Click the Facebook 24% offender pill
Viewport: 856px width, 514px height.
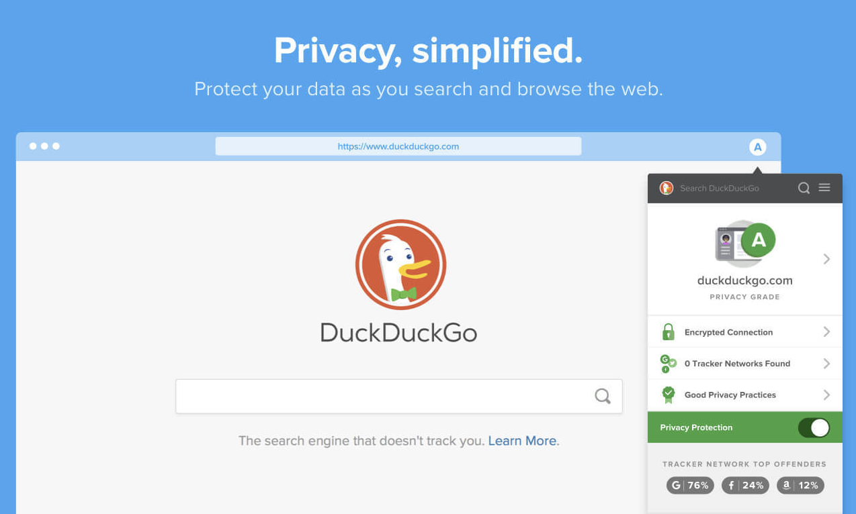pos(745,485)
